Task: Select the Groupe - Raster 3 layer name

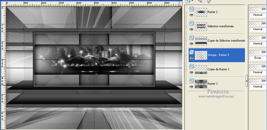Action: pos(218,55)
